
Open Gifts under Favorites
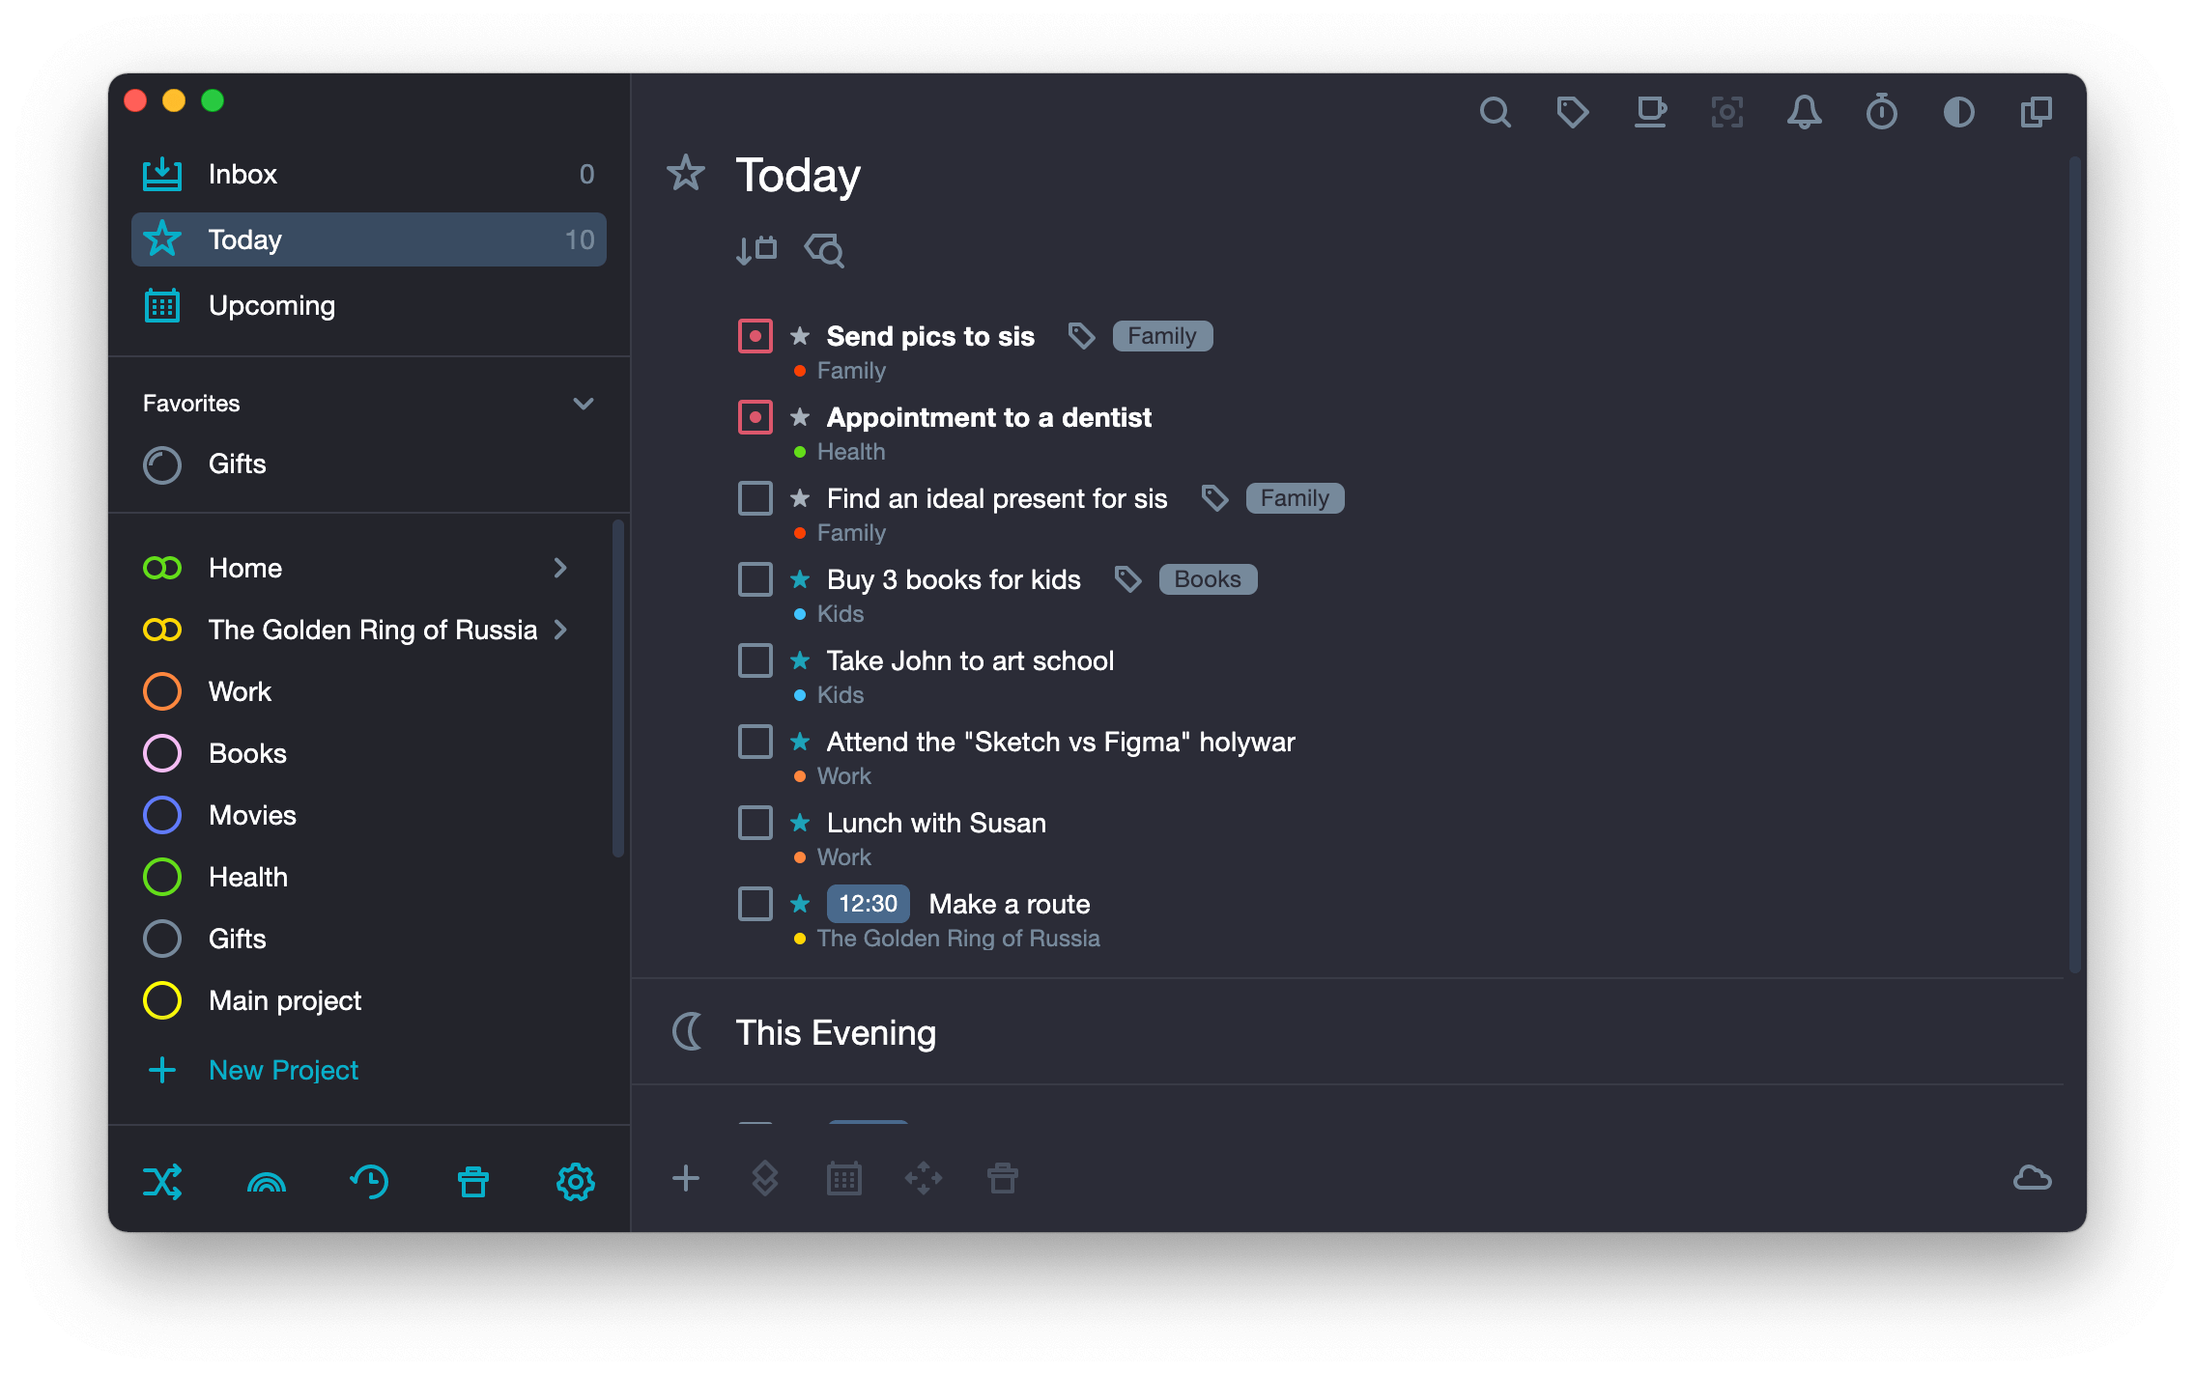[x=368, y=464]
